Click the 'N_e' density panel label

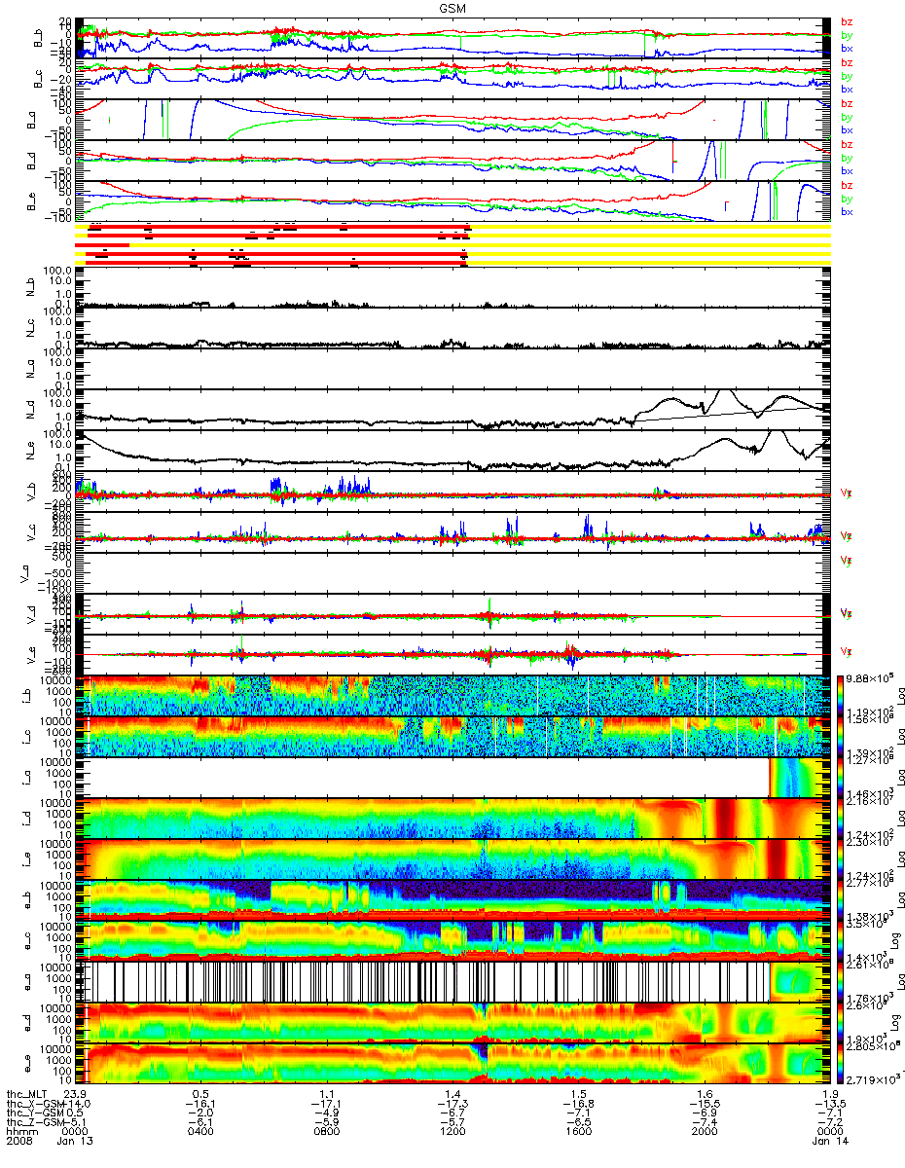tap(29, 452)
